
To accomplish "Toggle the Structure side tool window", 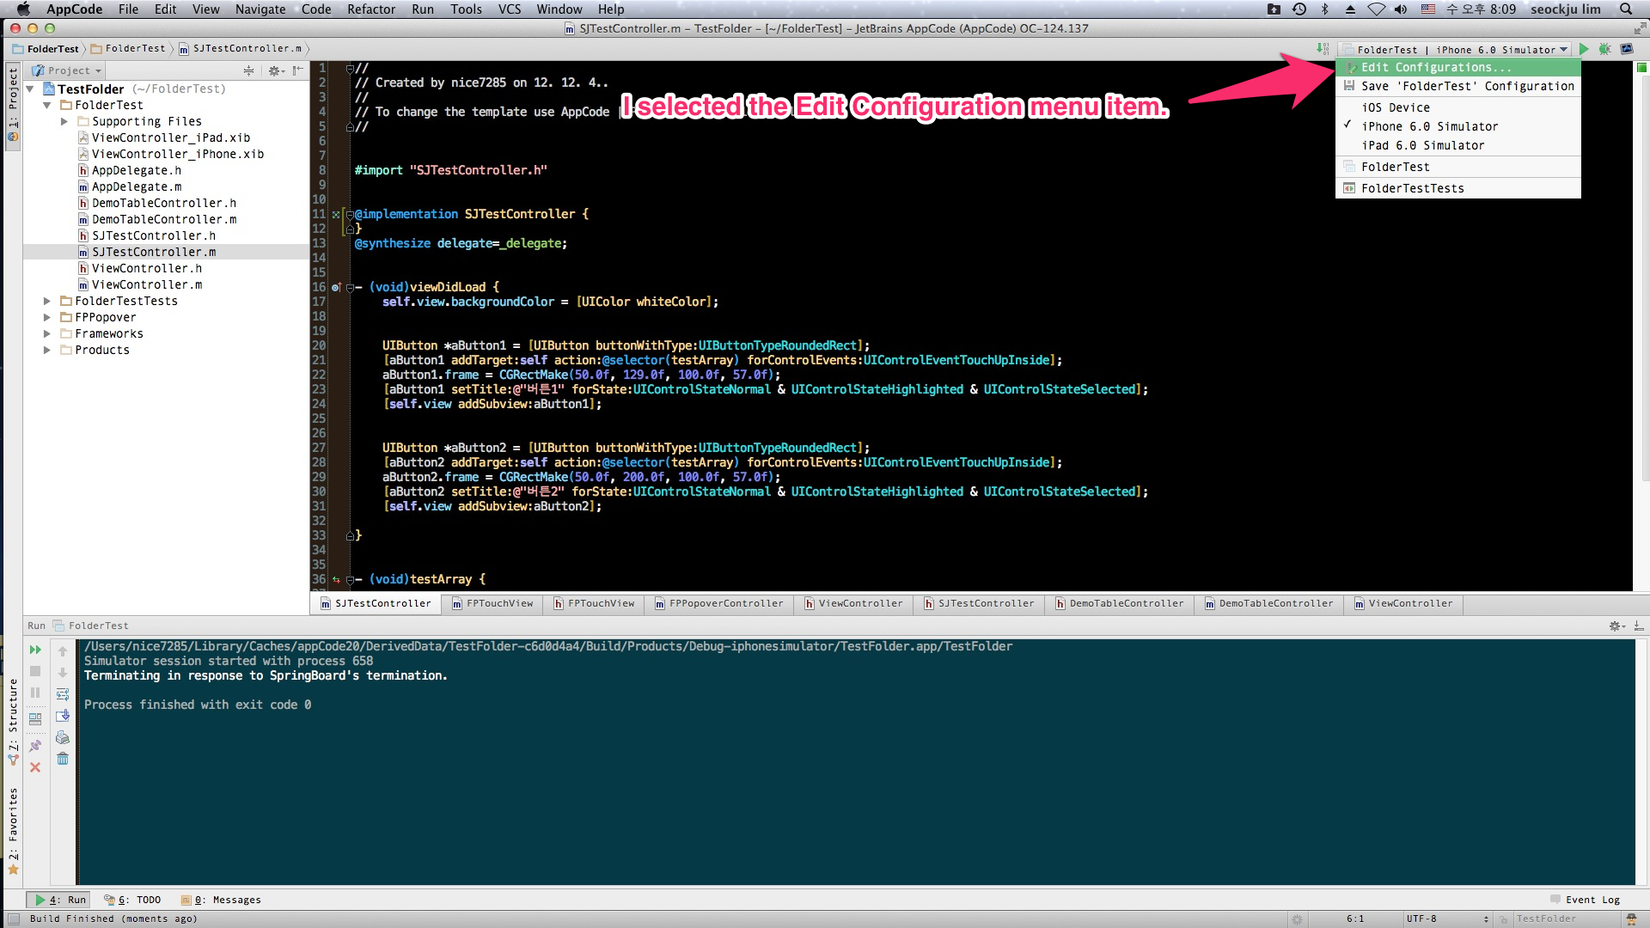I will [x=13, y=722].
